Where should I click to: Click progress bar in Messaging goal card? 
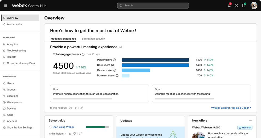(x=184, y=99)
